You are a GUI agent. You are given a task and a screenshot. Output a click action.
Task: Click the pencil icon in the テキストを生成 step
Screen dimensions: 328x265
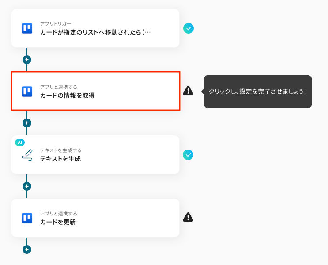click(27, 155)
